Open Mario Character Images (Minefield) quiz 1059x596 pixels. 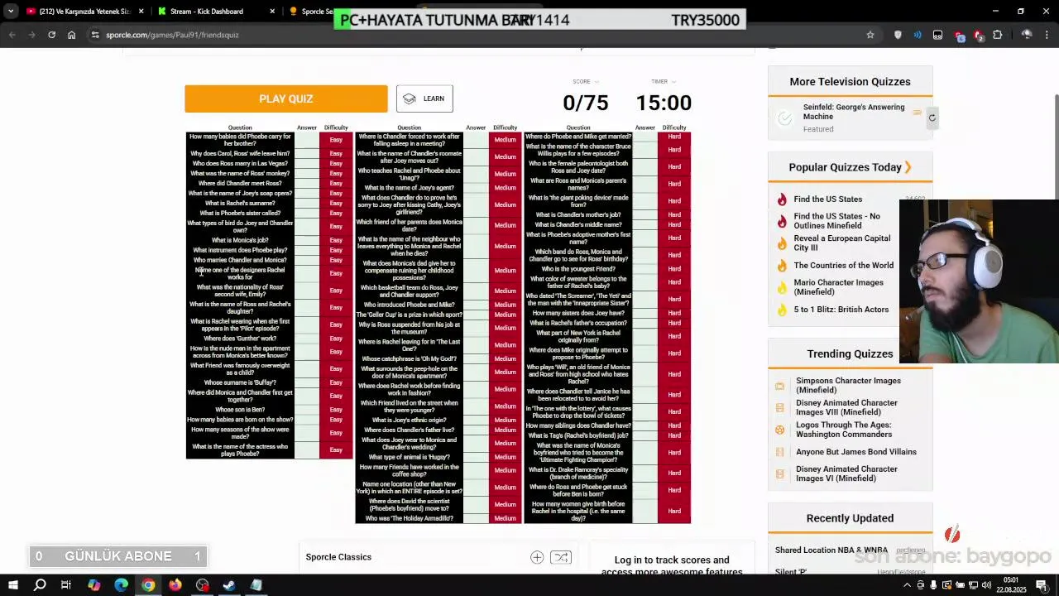(838, 287)
